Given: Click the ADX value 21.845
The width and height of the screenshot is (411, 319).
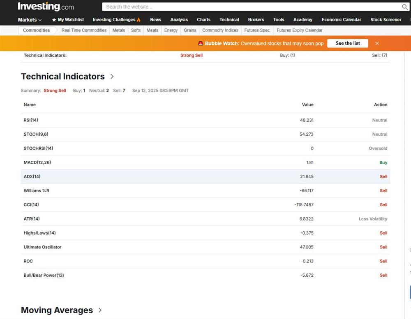Looking at the screenshot, I should pyautogui.click(x=307, y=176).
